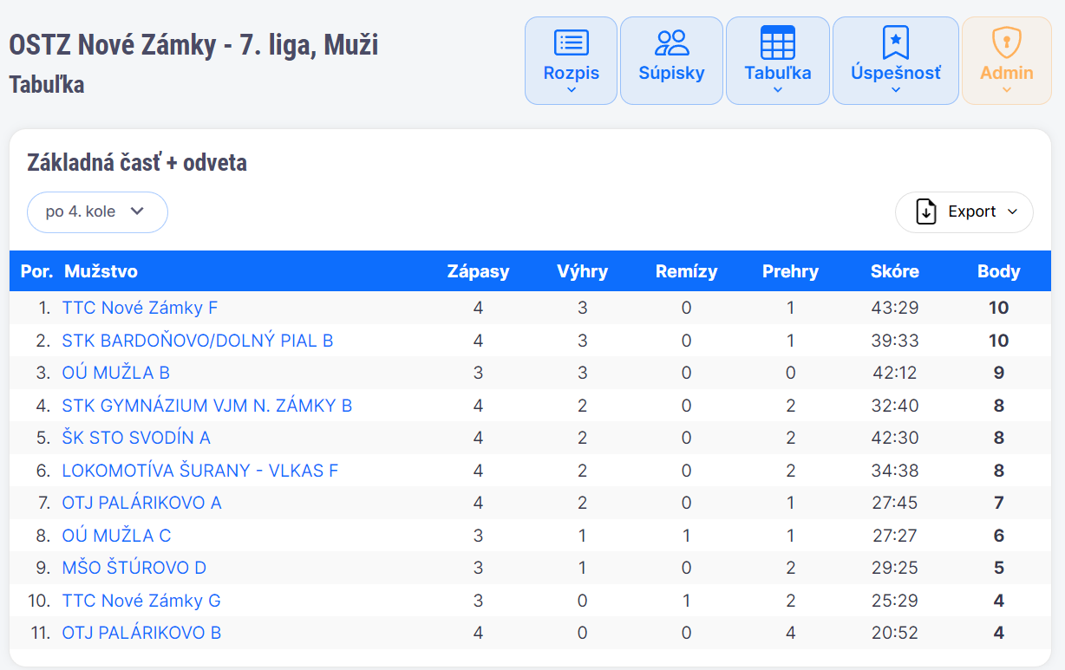Open team OÚ MUŽLA C
1065x670 pixels.
click(x=116, y=536)
